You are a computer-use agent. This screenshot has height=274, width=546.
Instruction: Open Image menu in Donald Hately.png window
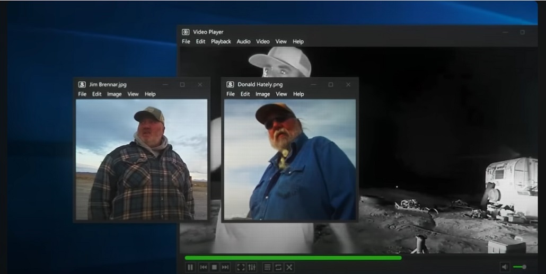[262, 94]
